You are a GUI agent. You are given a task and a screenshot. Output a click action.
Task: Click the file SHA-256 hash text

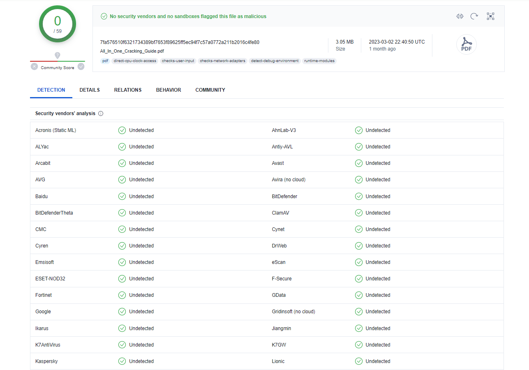180,42
